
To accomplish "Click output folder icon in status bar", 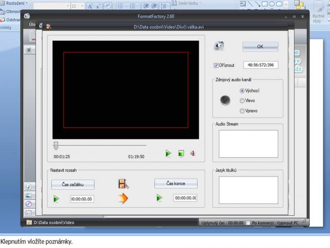I will coord(29,222).
